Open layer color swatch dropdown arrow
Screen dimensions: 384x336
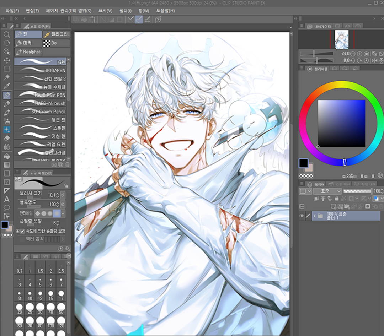382,199
